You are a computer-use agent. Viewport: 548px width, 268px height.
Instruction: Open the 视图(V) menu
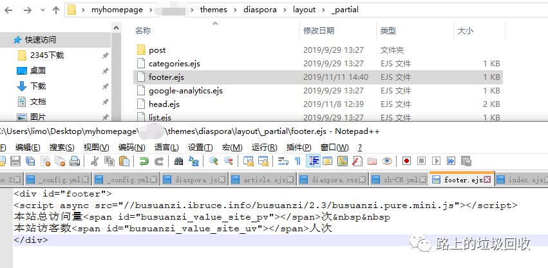[96, 148]
